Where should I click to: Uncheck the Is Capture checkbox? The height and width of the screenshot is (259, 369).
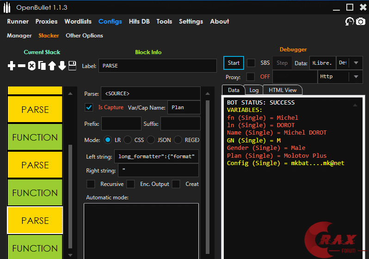89,107
